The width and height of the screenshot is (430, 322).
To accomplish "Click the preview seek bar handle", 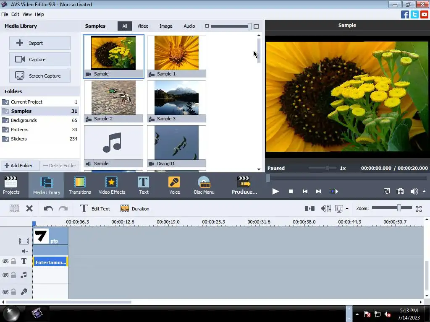I will pyautogui.click(x=268, y=178).
